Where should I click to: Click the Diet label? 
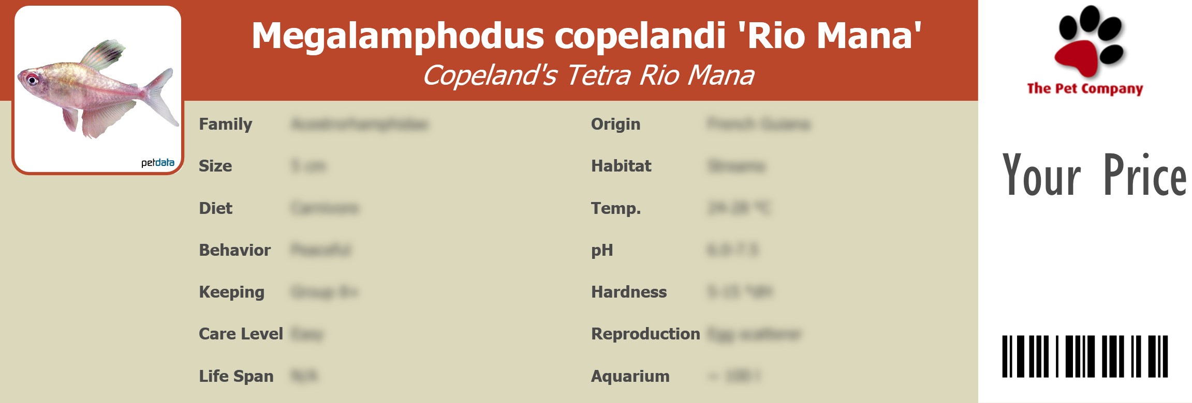click(216, 208)
